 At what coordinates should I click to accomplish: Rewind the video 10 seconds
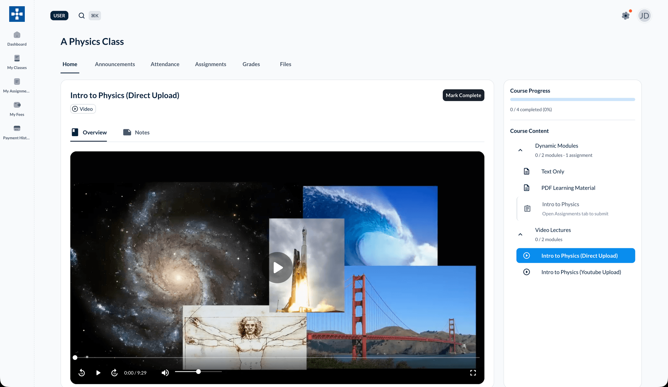tap(82, 373)
